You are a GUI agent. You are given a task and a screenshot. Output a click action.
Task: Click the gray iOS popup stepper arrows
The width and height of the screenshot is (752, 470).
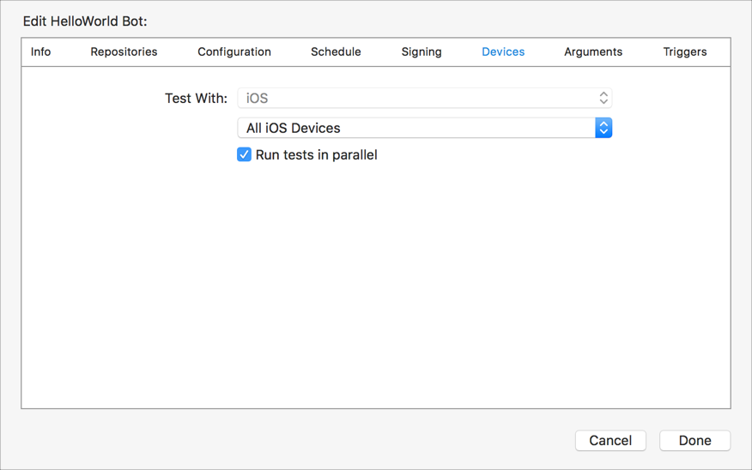pos(603,99)
